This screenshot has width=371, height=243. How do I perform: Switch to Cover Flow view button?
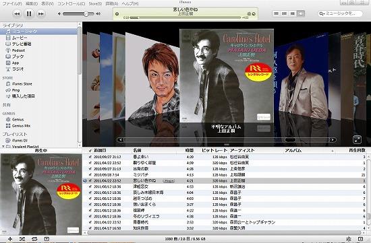[x=300, y=13]
